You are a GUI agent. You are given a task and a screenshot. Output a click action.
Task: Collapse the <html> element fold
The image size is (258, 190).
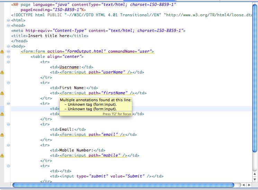[x=8, y=20]
